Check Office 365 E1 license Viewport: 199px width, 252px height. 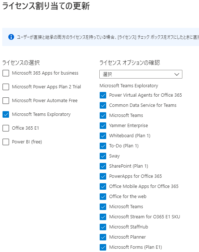pyautogui.click(x=6, y=128)
